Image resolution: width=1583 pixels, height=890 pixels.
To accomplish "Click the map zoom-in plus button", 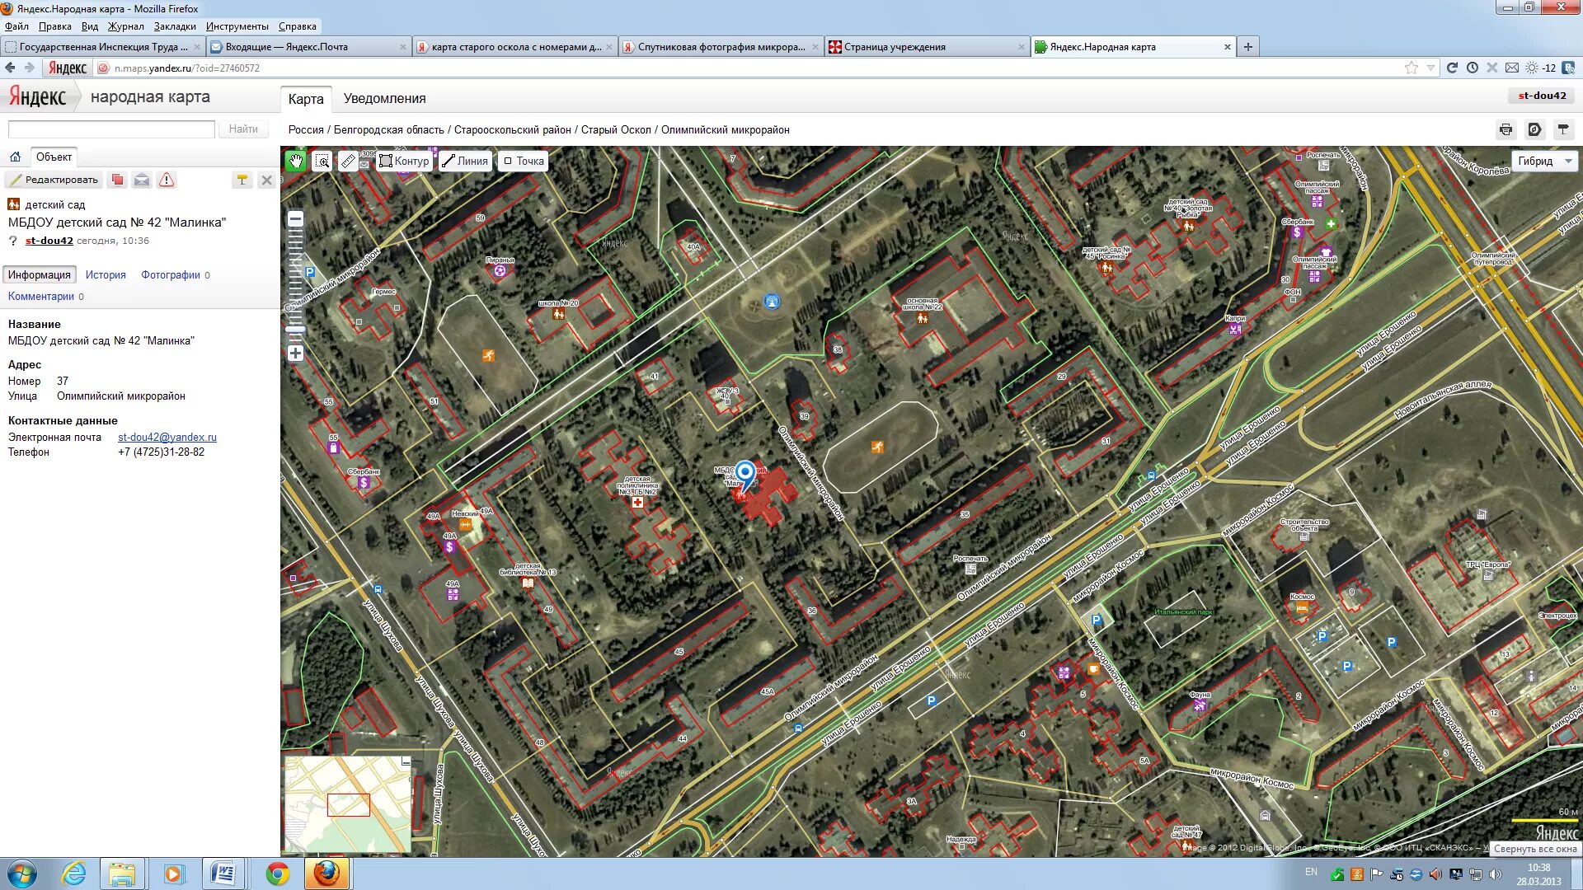I will tap(295, 354).
